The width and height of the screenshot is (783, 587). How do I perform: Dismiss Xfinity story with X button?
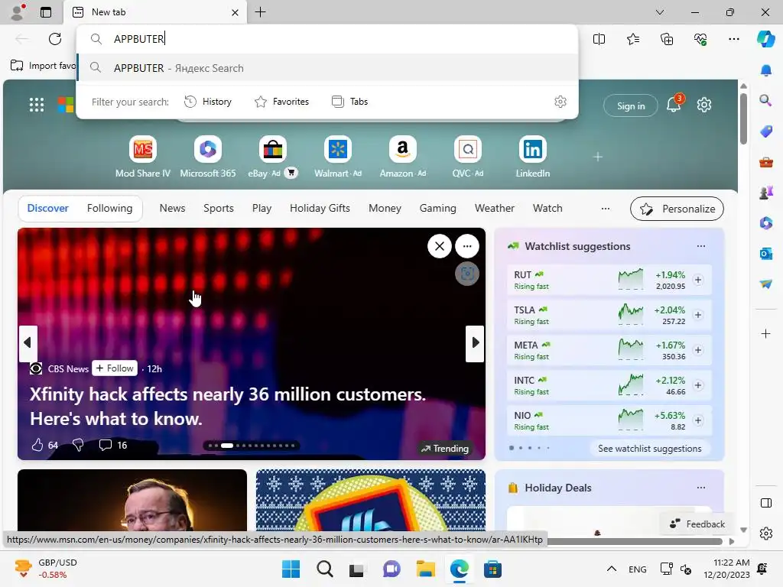[x=440, y=246]
